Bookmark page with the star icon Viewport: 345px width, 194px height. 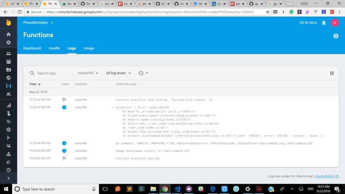click(x=267, y=12)
